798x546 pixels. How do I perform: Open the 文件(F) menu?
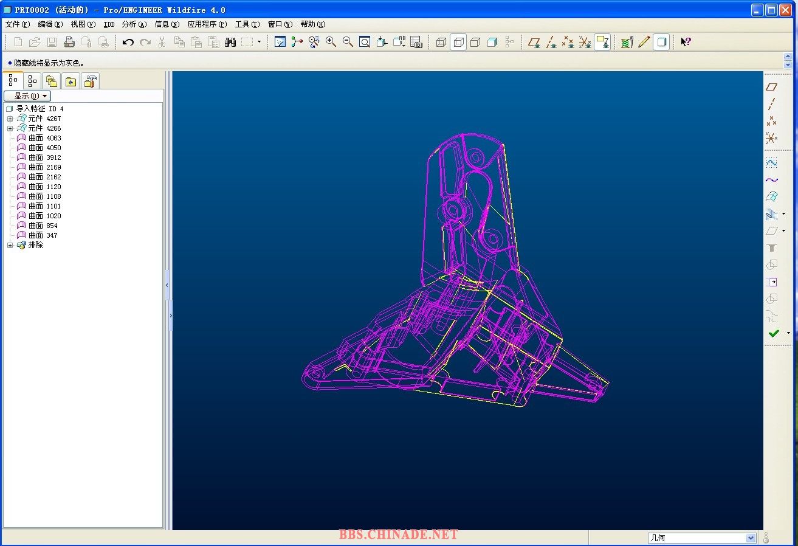coord(17,24)
